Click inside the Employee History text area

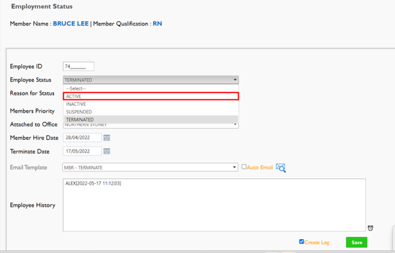click(x=214, y=205)
